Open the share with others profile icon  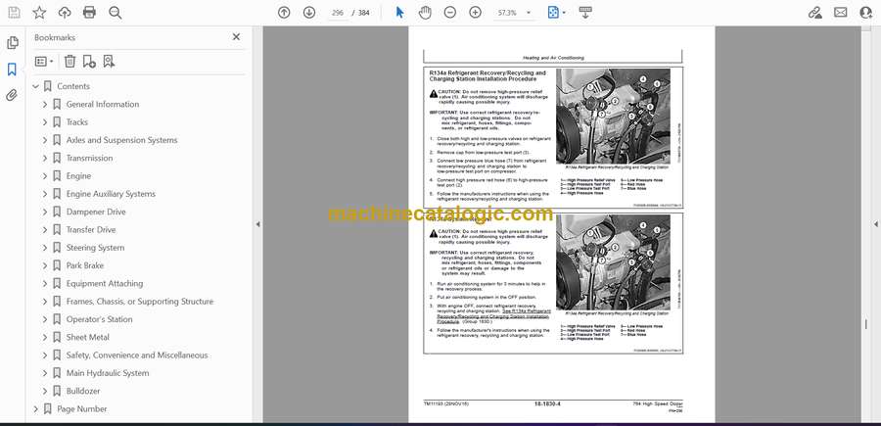866,13
